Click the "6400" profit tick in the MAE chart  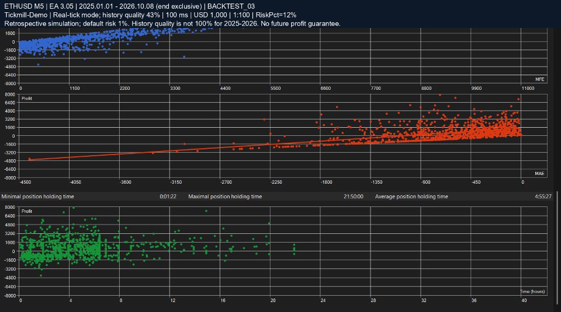tap(10, 103)
